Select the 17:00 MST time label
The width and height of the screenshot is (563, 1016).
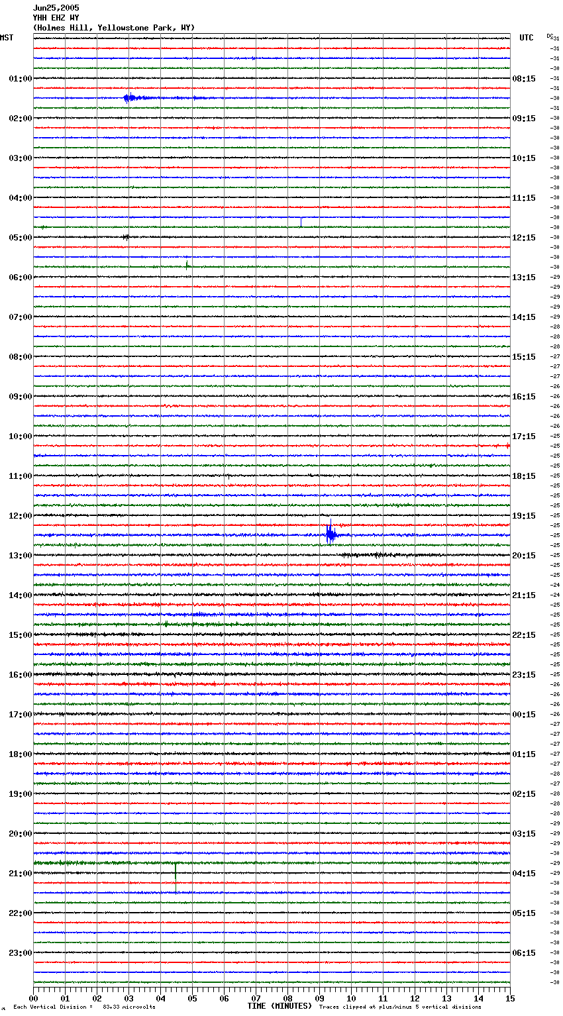tap(21, 715)
